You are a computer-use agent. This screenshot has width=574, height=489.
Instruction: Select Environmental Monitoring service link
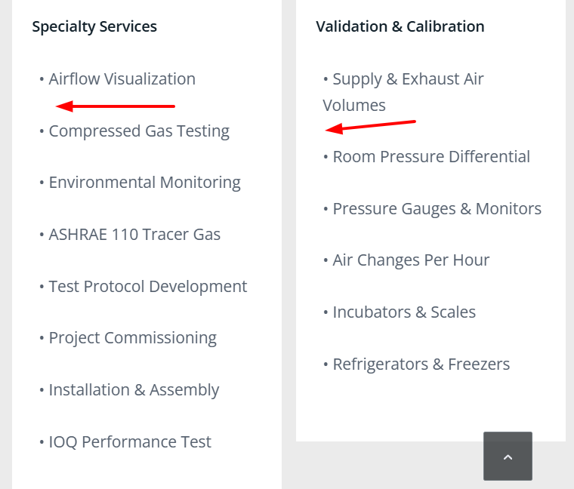coord(144,183)
